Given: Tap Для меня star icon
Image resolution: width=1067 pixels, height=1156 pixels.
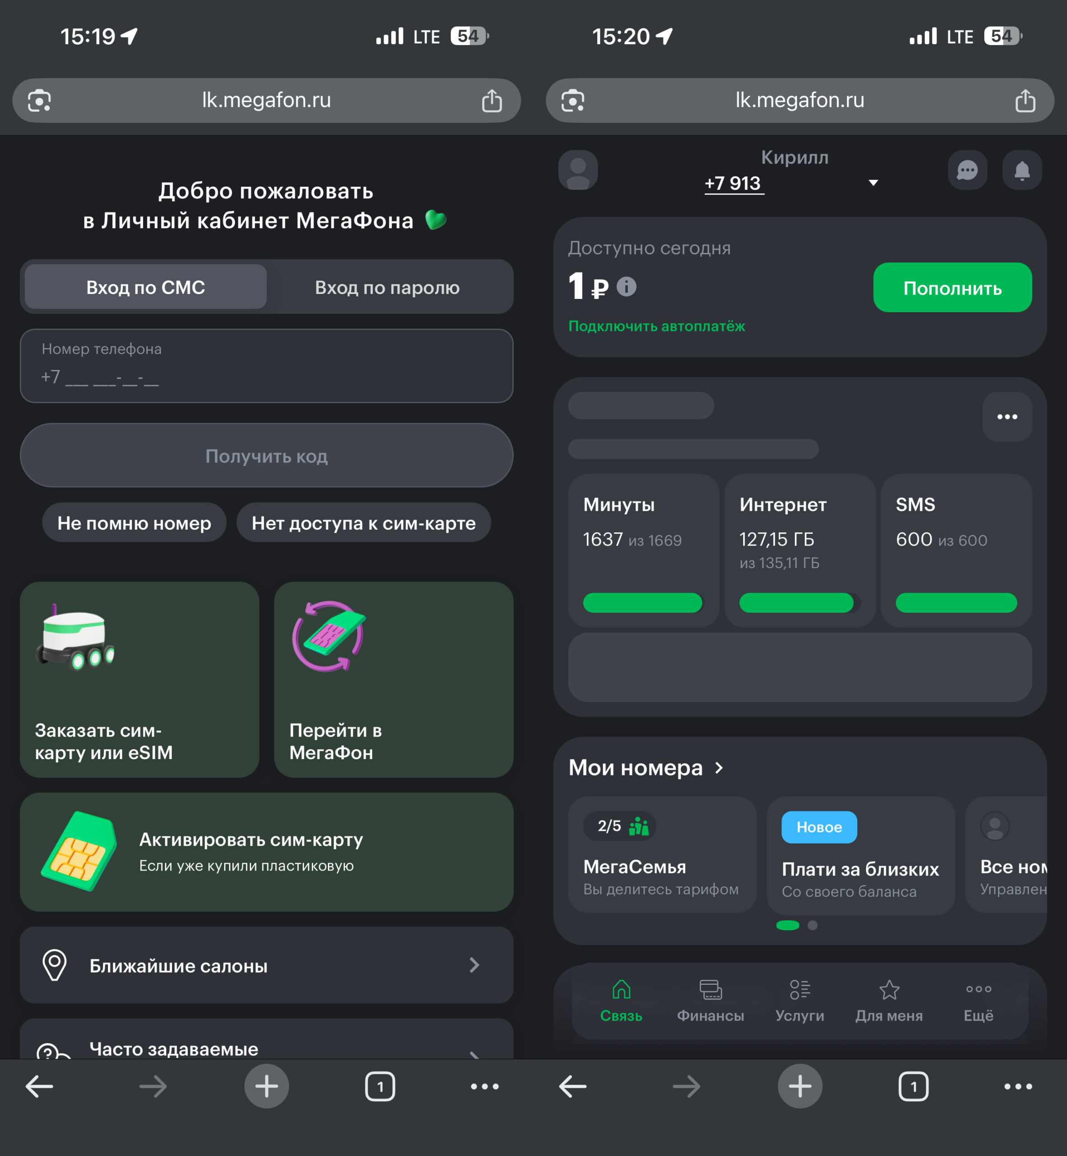Looking at the screenshot, I should (x=889, y=990).
